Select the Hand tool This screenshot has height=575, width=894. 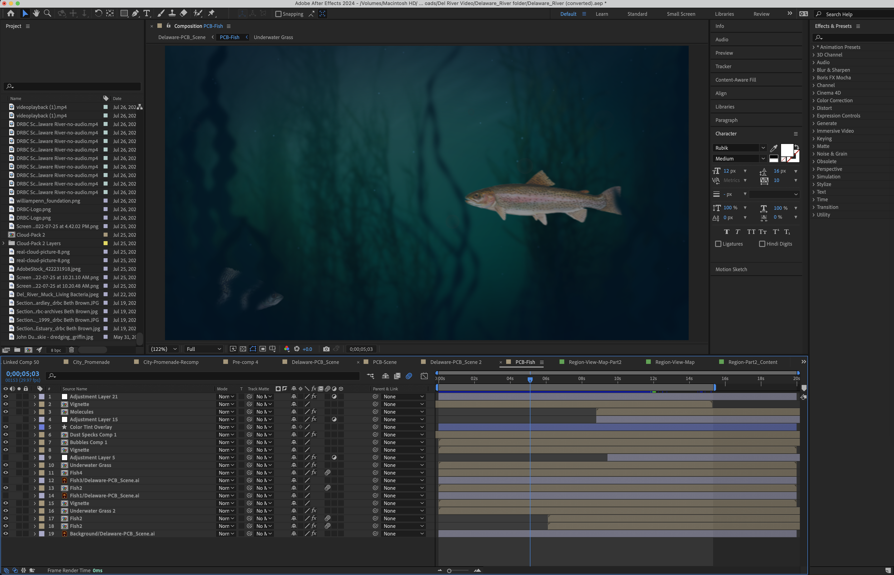coord(36,14)
